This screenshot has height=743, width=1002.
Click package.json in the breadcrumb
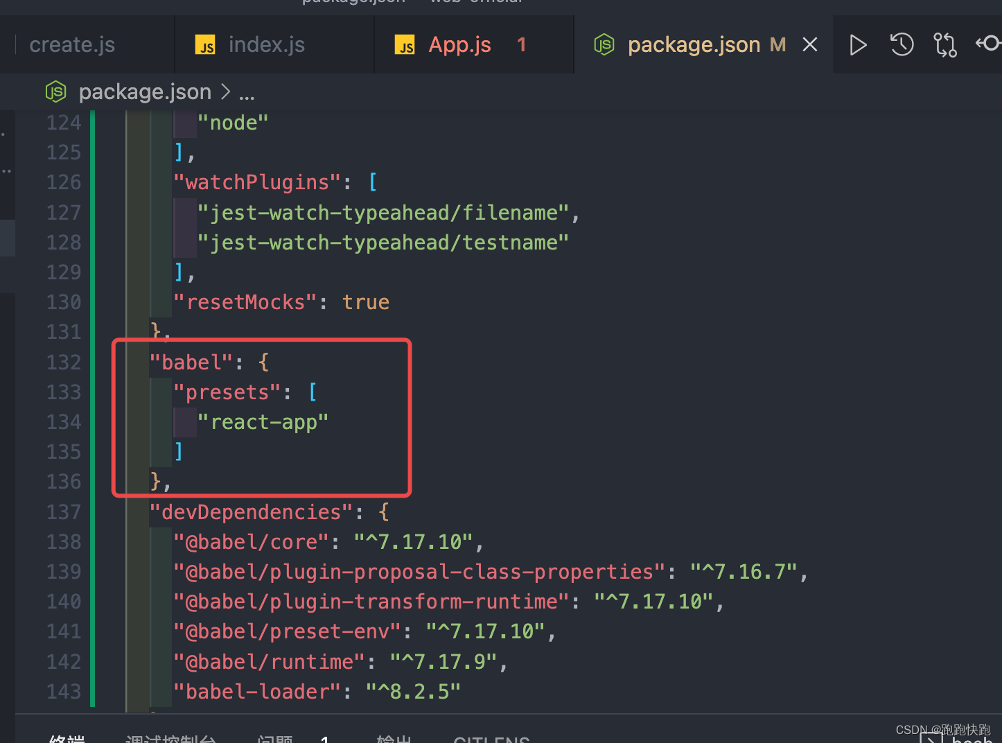click(x=145, y=91)
